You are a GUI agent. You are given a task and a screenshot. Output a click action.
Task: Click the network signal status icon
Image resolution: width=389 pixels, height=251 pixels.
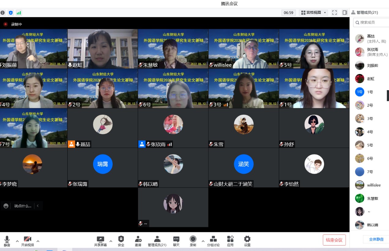coord(19,13)
